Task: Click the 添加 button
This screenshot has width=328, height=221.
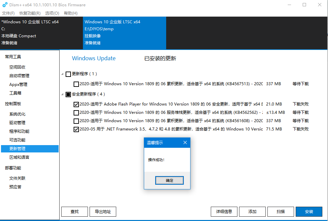Action: pyautogui.click(x=252, y=212)
